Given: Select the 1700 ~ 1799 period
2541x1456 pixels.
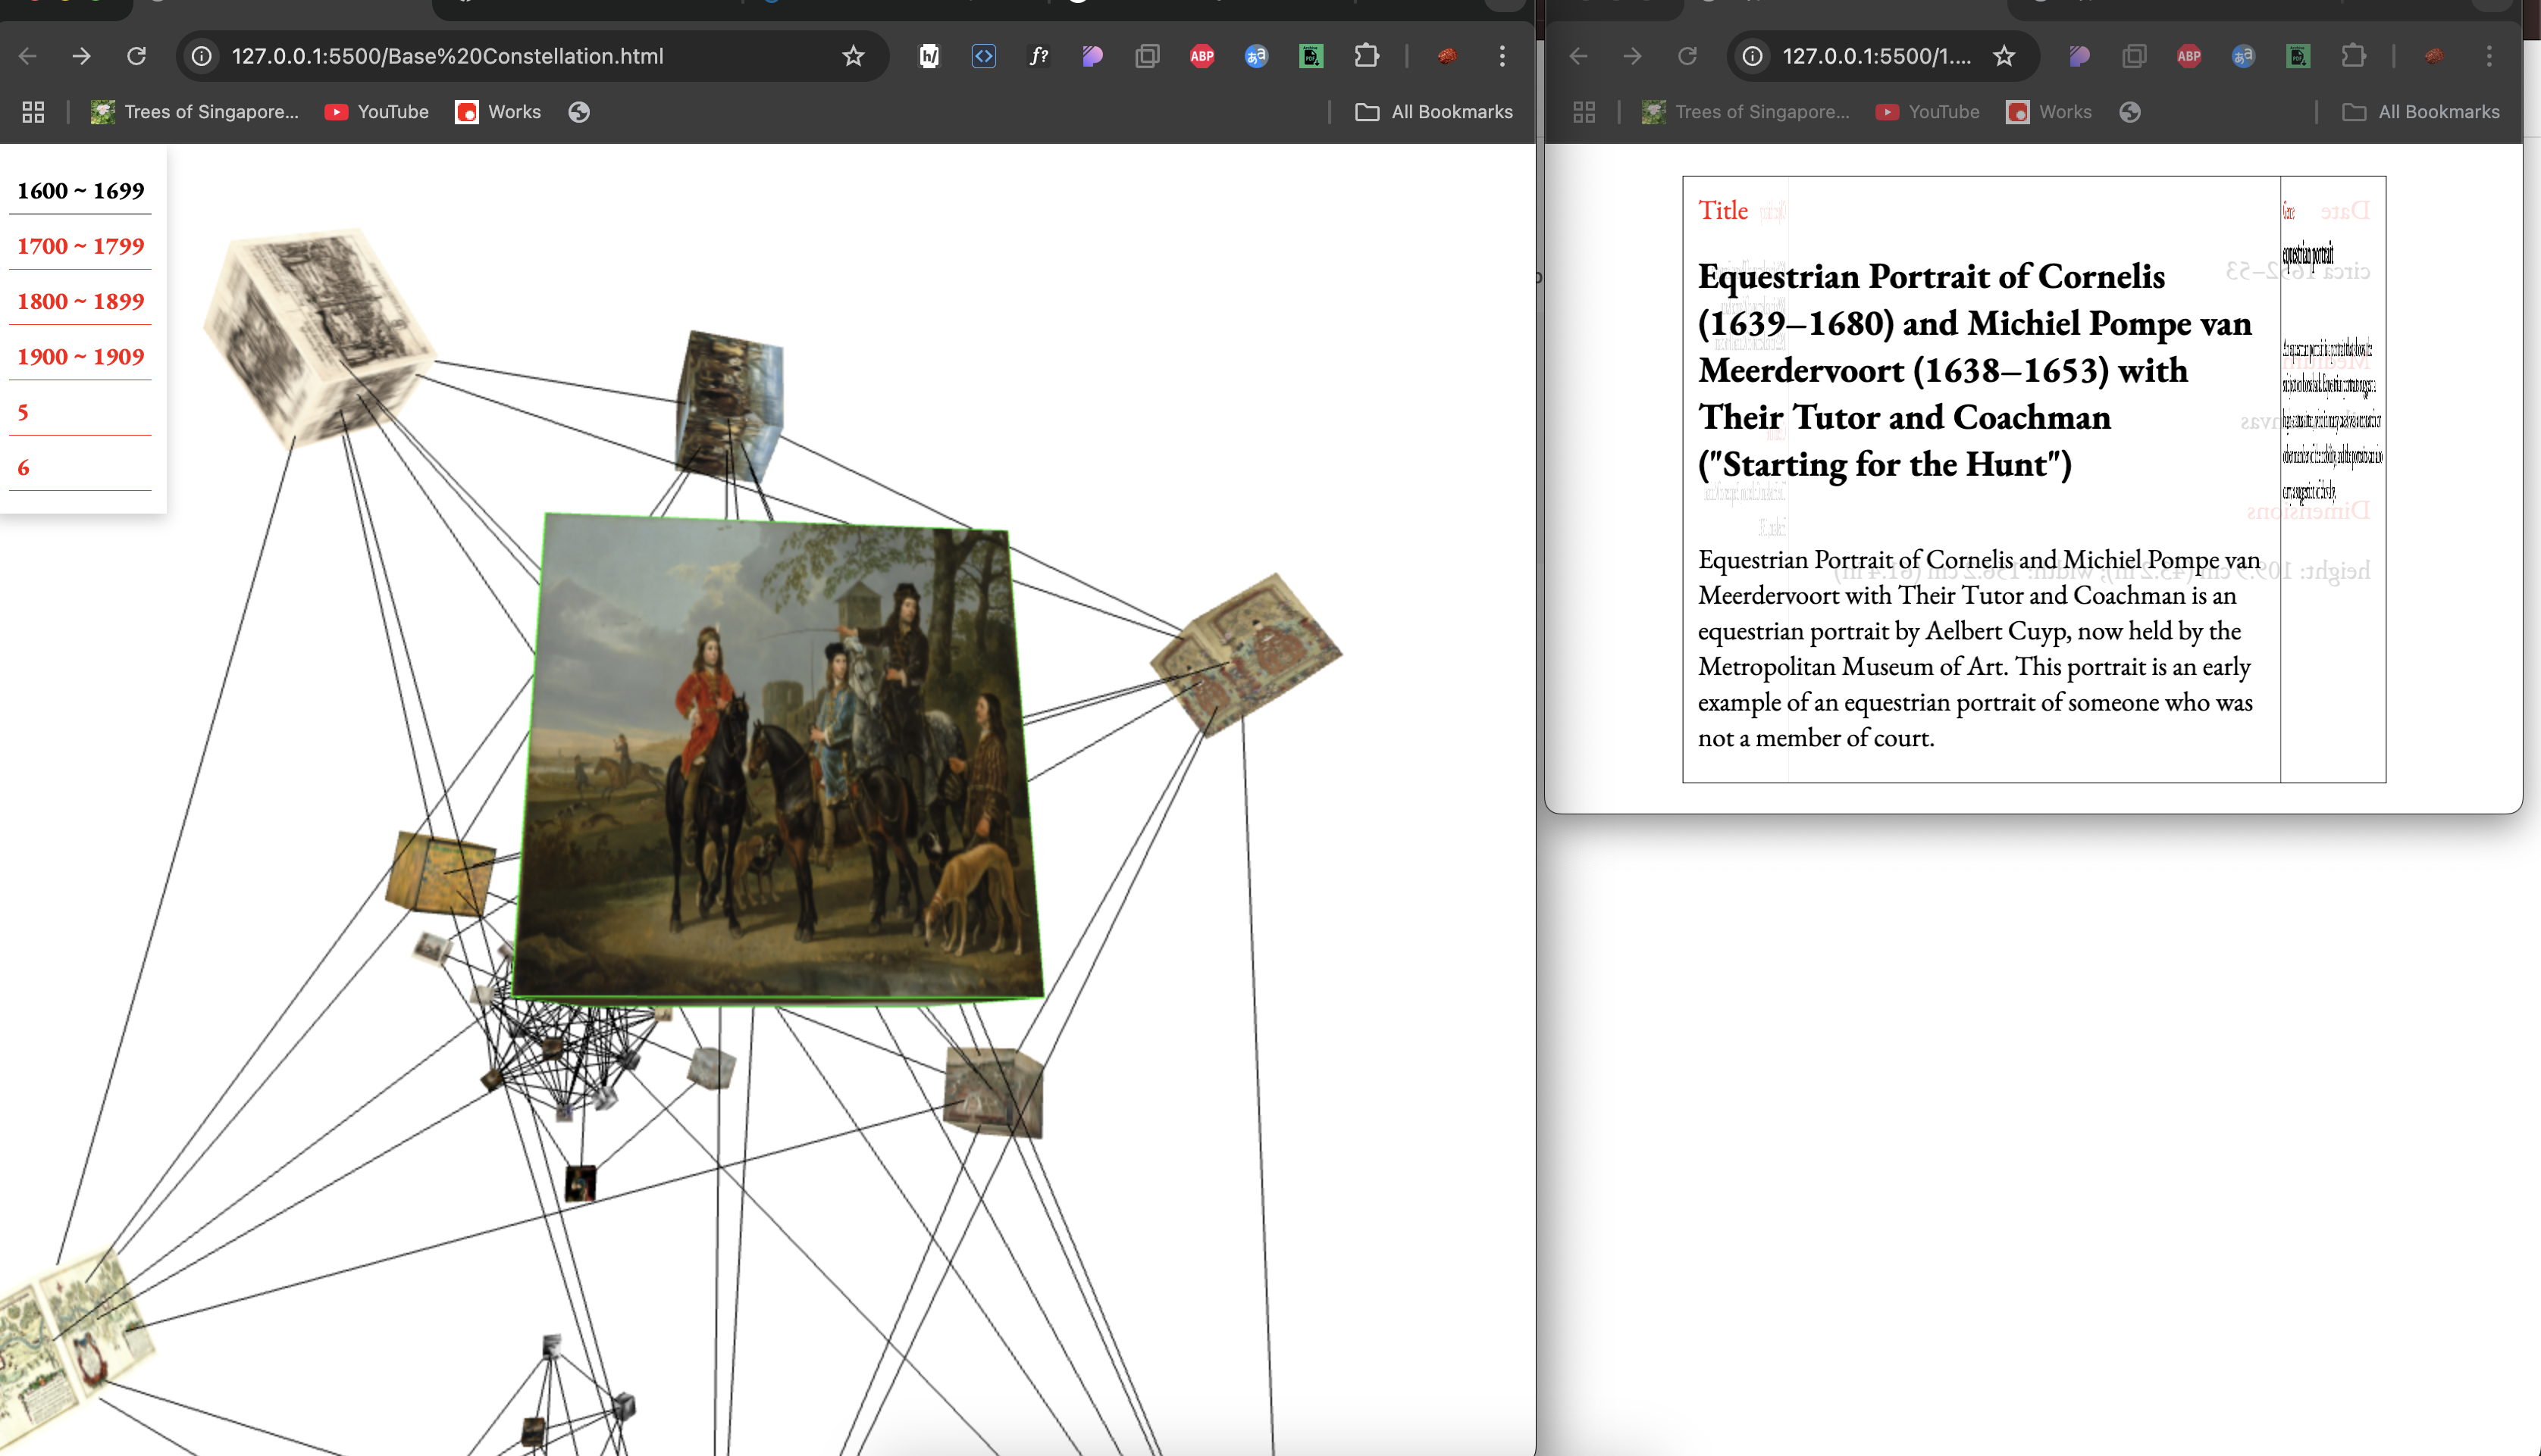Looking at the screenshot, I should (80, 246).
